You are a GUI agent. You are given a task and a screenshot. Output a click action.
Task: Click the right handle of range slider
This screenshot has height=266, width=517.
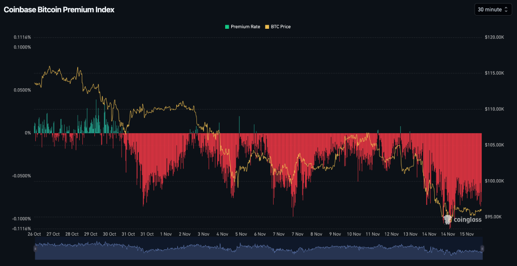482,248
